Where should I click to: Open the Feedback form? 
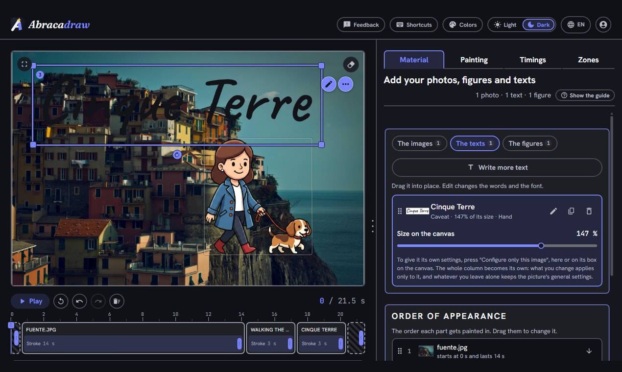click(361, 24)
